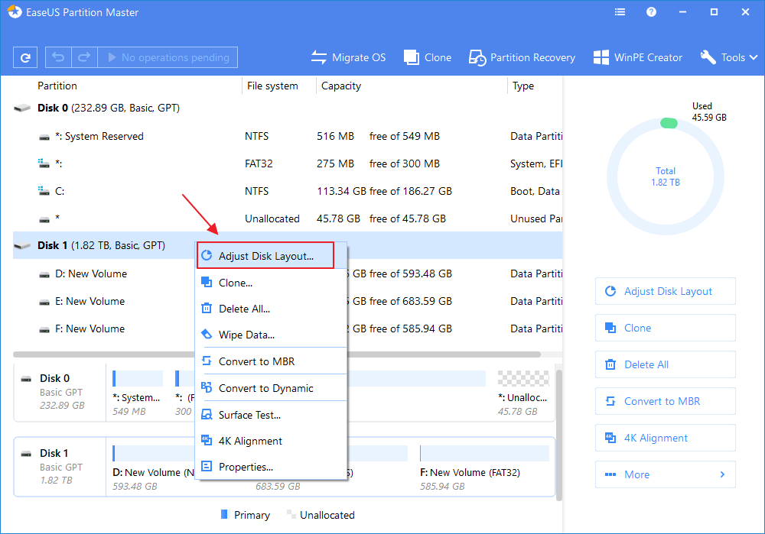Click the D: New Volume drive icon
This screenshot has width=765, height=534.
(44, 274)
